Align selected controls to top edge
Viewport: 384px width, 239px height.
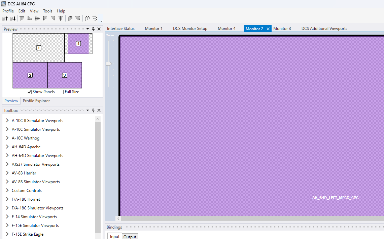point(22,18)
